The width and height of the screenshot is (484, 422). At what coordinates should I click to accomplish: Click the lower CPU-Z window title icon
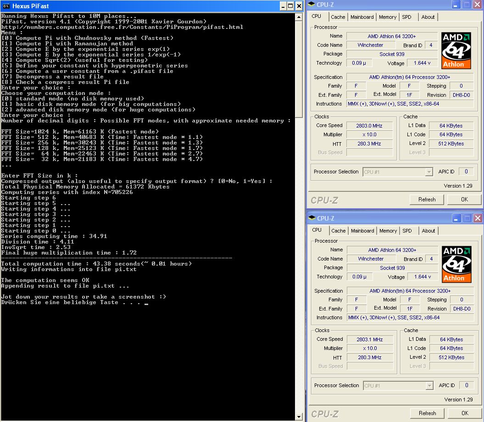[x=311, y=218]
